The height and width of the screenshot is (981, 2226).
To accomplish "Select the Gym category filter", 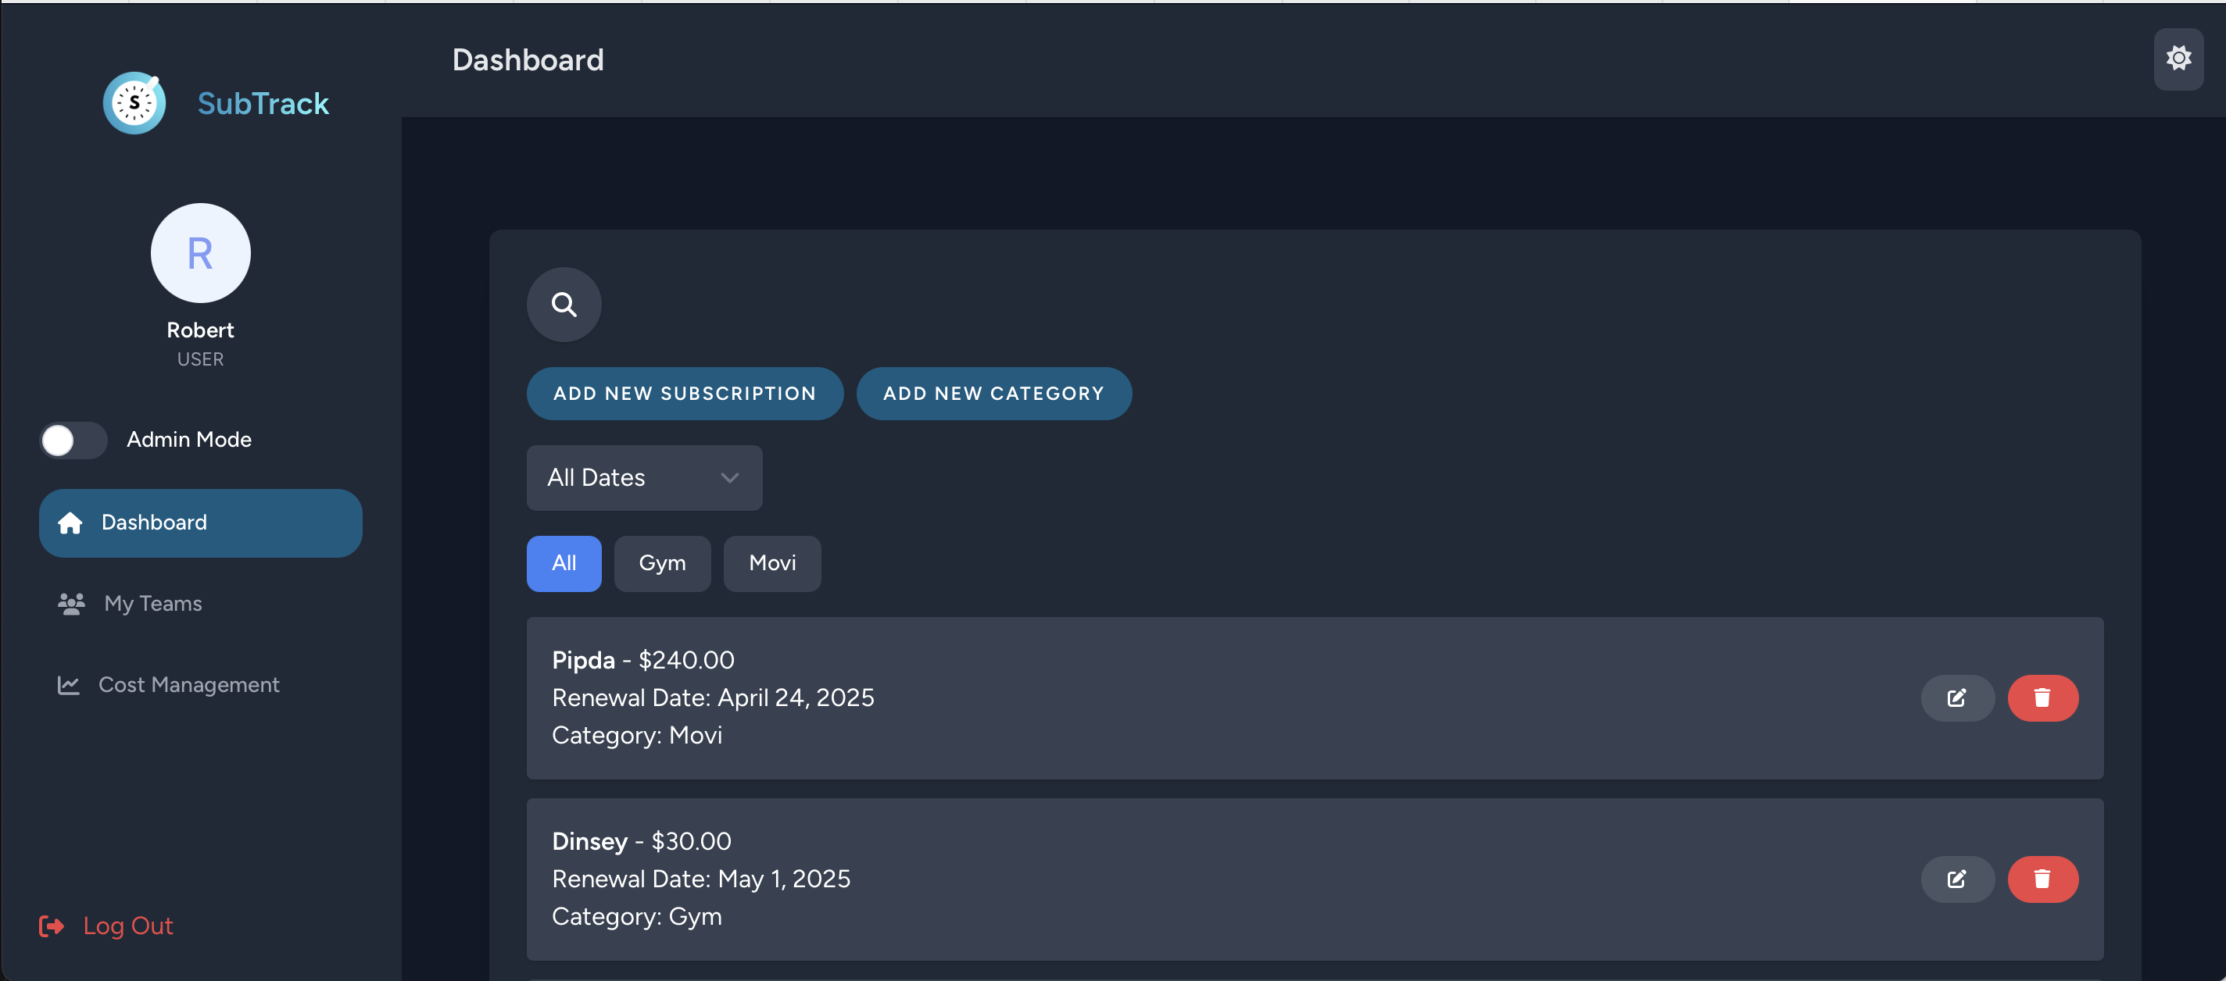I will click(661, 563).
